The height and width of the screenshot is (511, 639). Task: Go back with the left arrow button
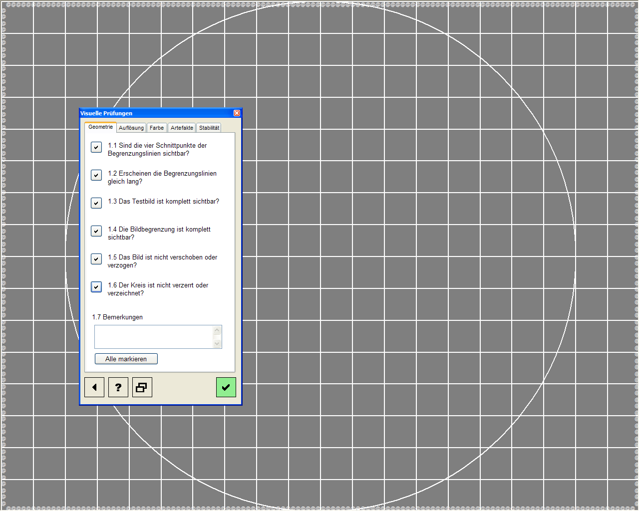(x=94, y=387)
